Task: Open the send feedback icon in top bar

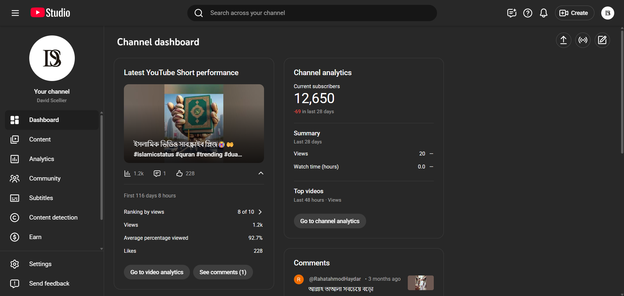Action: (x=511, y=13)
